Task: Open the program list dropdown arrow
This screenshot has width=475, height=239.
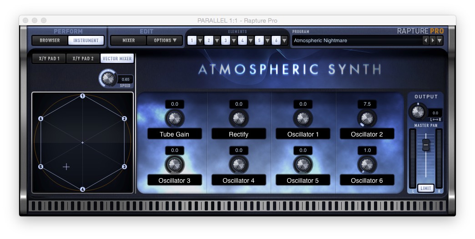Action: point(440,40)
